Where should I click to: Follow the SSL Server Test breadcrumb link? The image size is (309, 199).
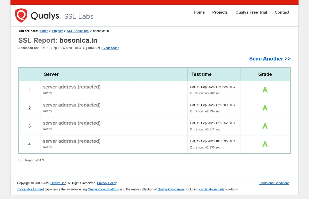[x=78, y=31]
